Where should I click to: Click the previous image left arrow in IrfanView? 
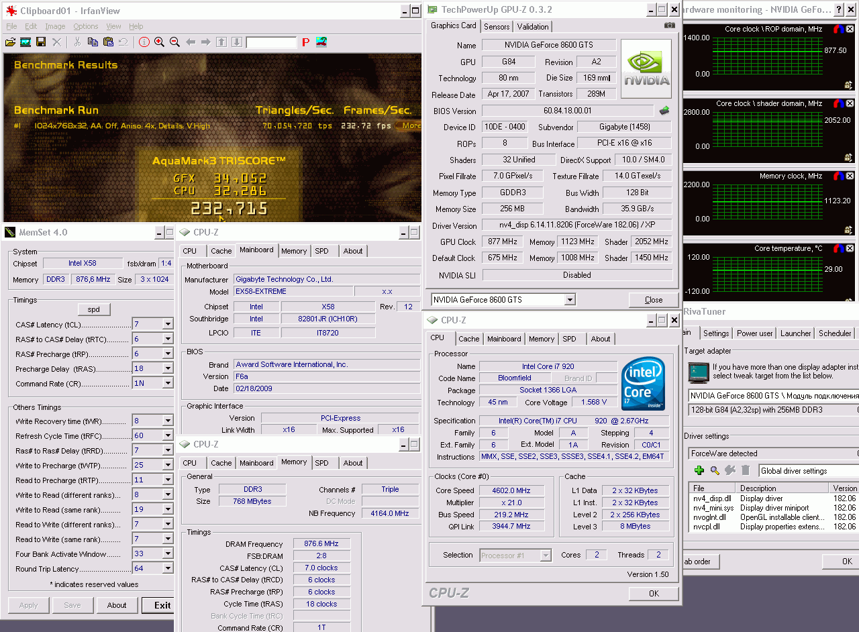pyautogui.click(x=191, y=42)
